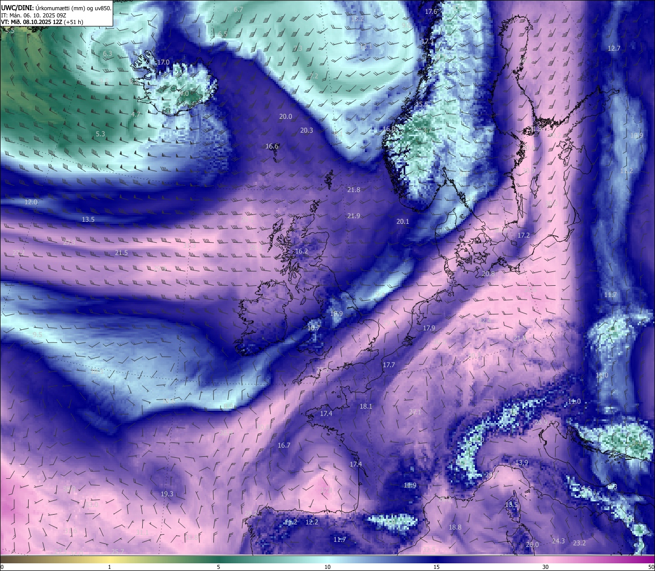Image resolution: width=655 pixels, height=571 pixels.
Task: Select the 20.1 value label
Action: tap(403, 221)
